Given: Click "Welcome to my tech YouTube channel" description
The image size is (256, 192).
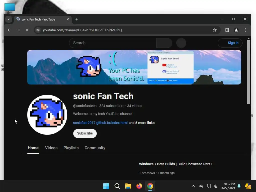Looking at the screenshot, I should pos(103,114).
